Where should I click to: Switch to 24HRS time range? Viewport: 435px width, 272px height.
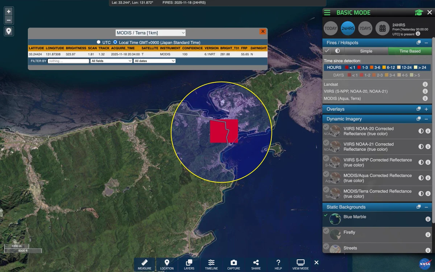pyautogui.click(x=348, y=28)
